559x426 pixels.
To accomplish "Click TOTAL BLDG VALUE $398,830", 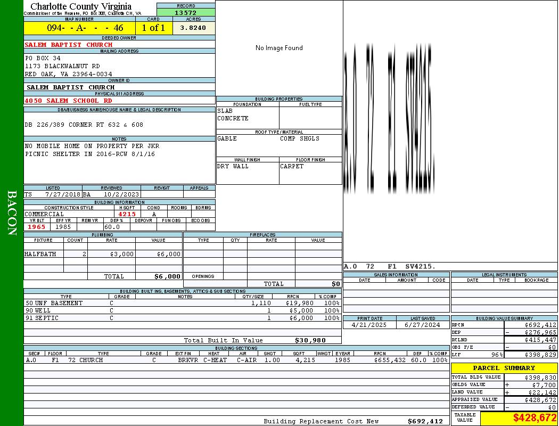I will (540, 378).
